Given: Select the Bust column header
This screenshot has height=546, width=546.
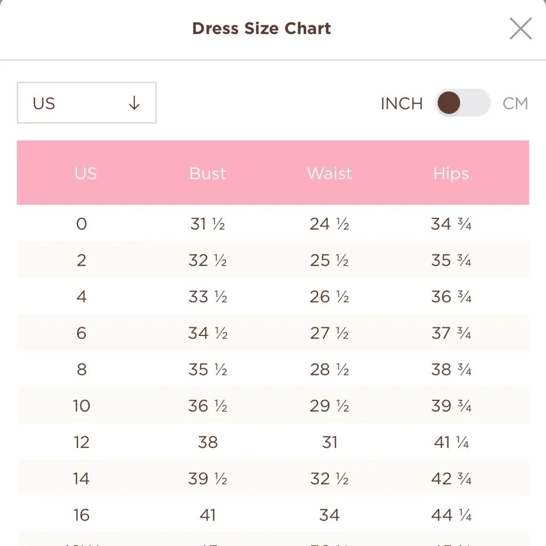Looking at the screenshot, I should point(207,173).
